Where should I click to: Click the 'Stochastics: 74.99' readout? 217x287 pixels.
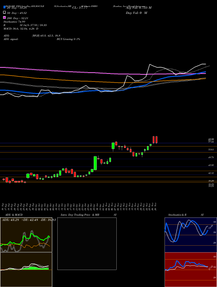(x=14, y=22)
